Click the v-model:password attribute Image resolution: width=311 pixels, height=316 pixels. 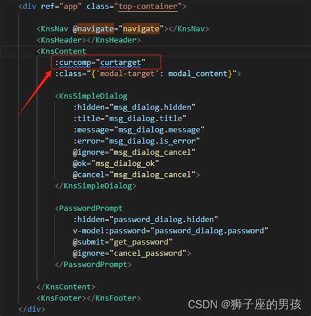110,231
